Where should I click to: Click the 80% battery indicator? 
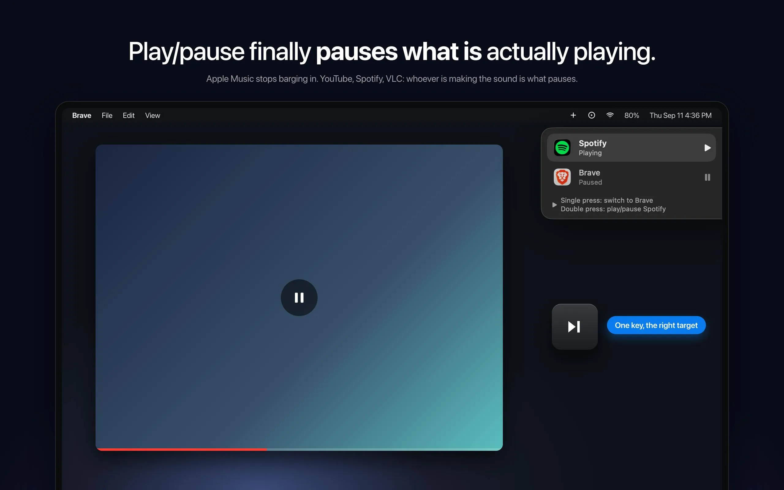(632, 115)
